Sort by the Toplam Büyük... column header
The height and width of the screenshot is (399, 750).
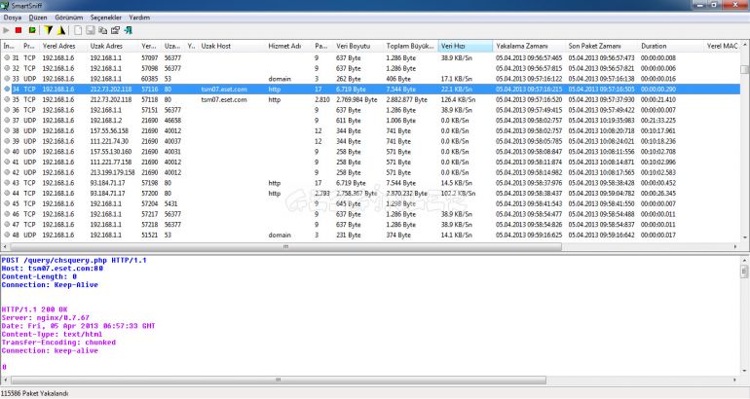(x=411, y=46)
